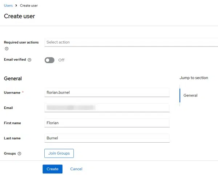The image size is (218, 175).
Task: Focus the Username field containing florian.burnel
Action: coord(107,92)
